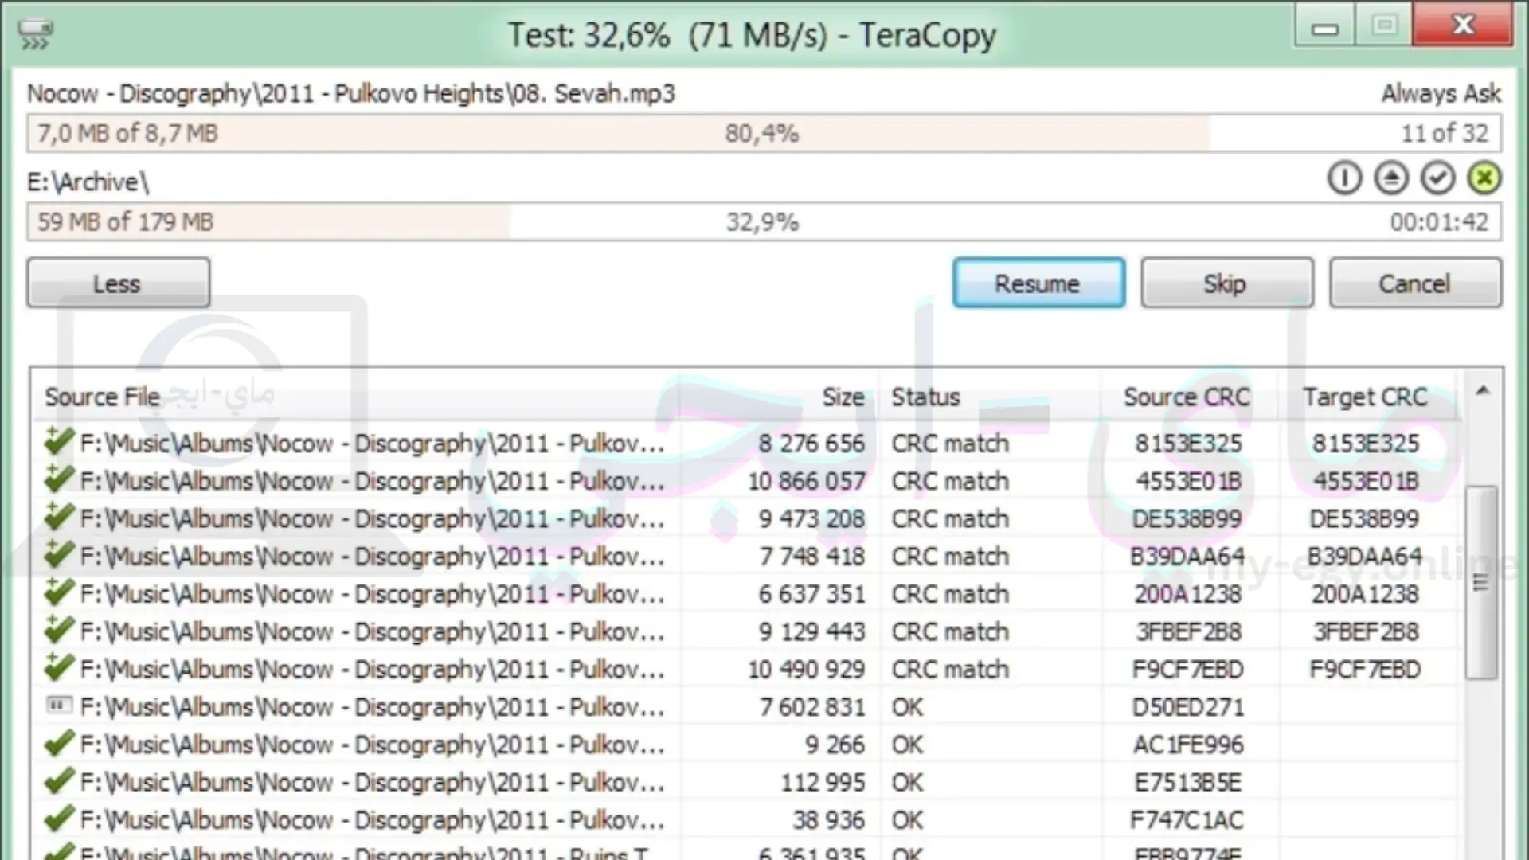The image size is (1529, 860).
Task: Select the file row sized 7 602 831
Action: pos(747,707)
